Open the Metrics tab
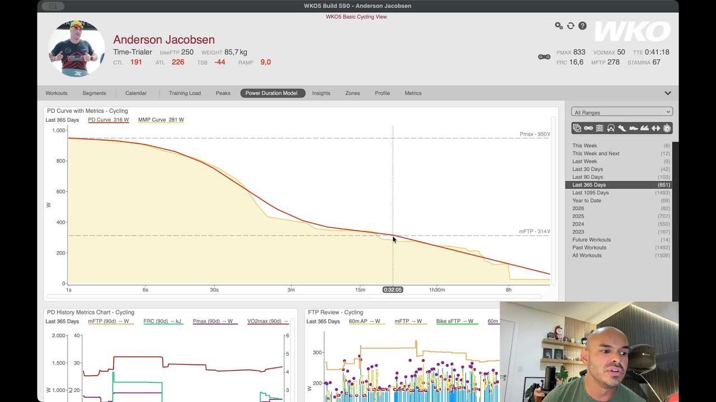This screenshot has height=402, width=716. coord(413,93)
